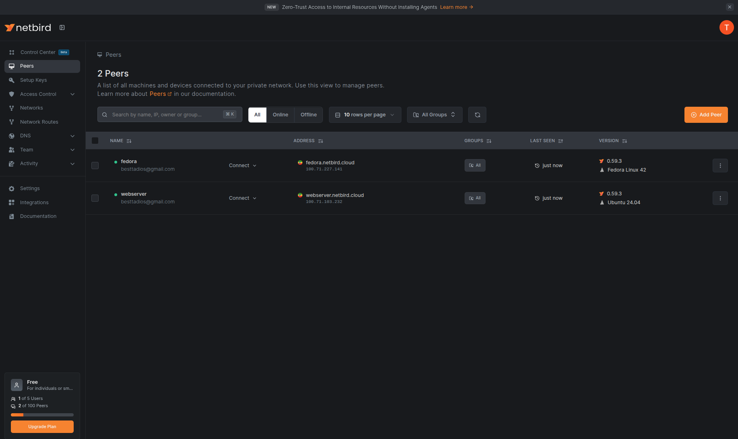Collapse the sidebar using the toggle icon

tap(62, 27)
